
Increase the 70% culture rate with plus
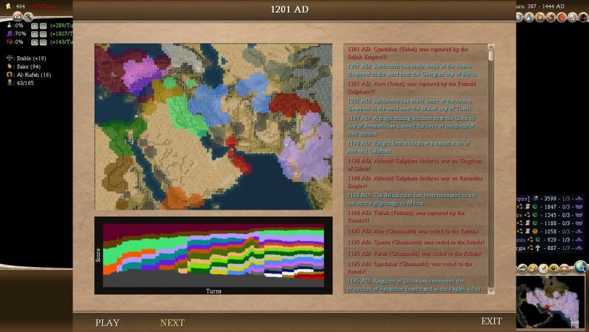click(35, 34)
